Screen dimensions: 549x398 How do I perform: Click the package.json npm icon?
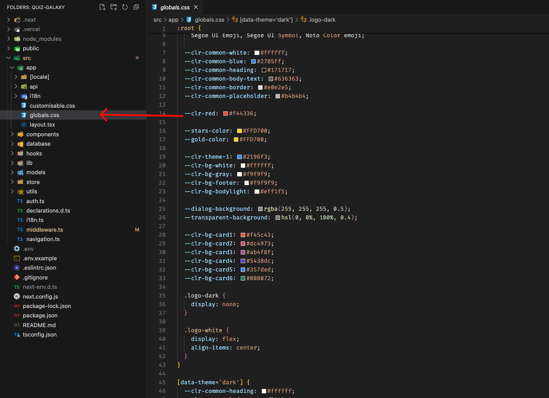click(x=17, y=316)
